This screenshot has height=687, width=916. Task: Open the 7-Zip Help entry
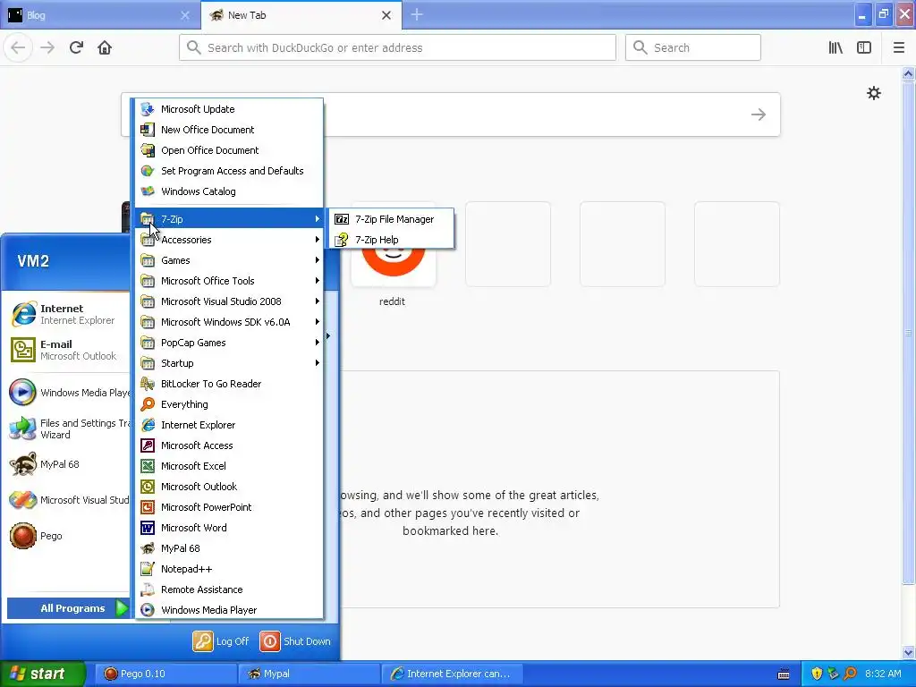[x=392, y=240]
